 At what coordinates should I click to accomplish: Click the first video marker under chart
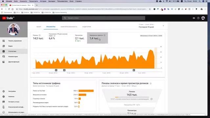[56, 70]
